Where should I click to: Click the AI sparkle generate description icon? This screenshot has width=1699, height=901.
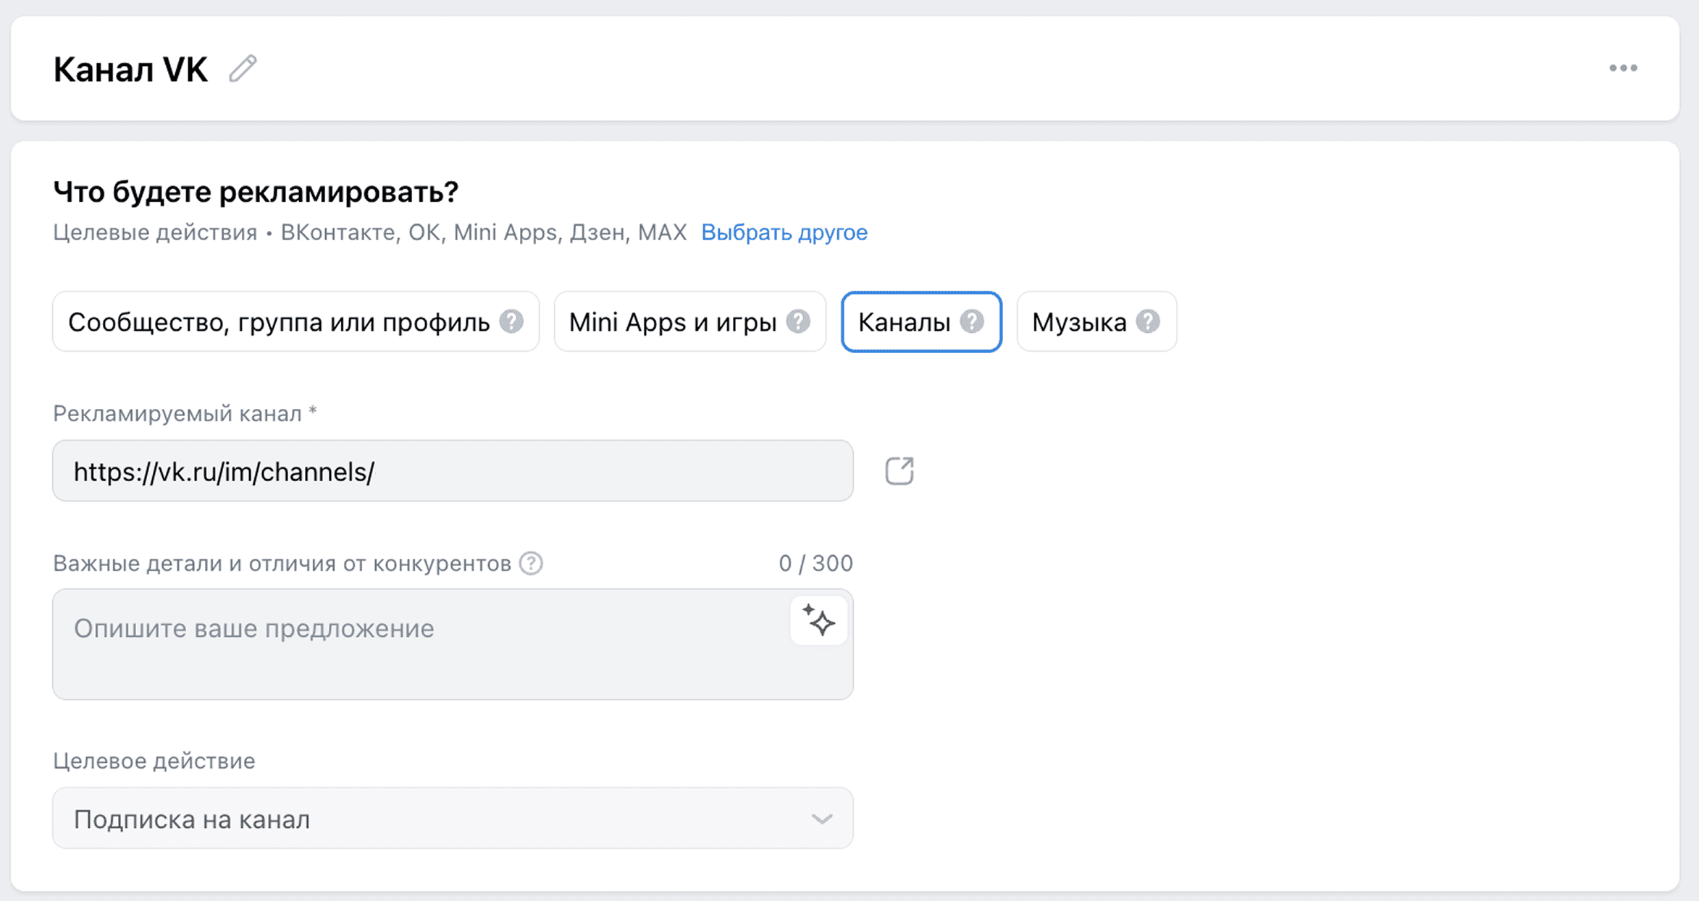pos(818,620)
